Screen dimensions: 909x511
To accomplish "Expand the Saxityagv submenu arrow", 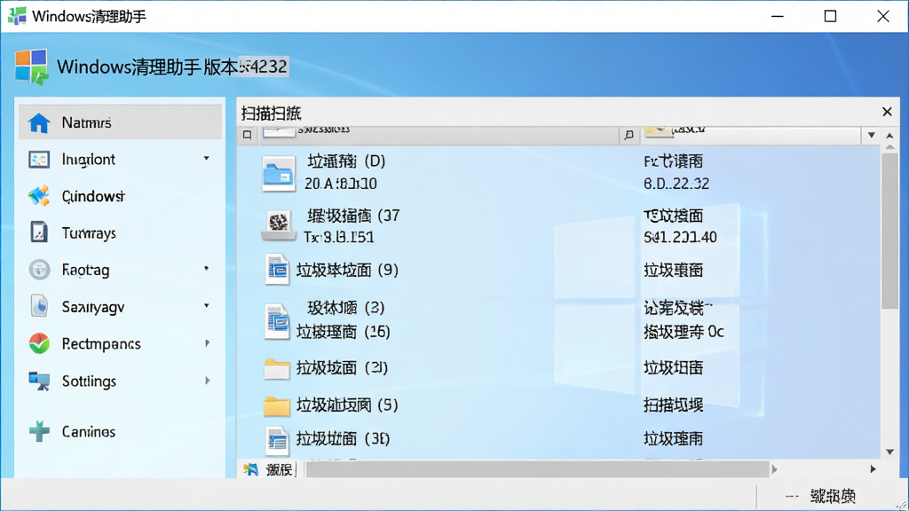I will pyautogui.click(x=206, y=306).
